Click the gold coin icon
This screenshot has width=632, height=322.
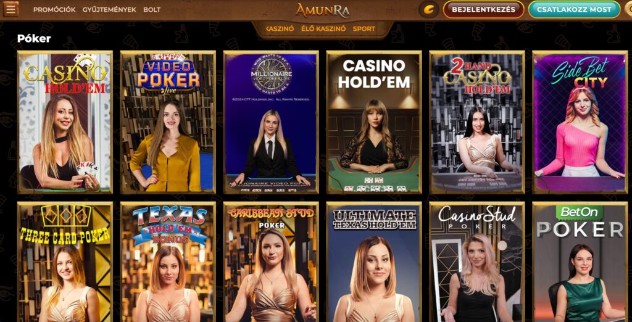429,9
